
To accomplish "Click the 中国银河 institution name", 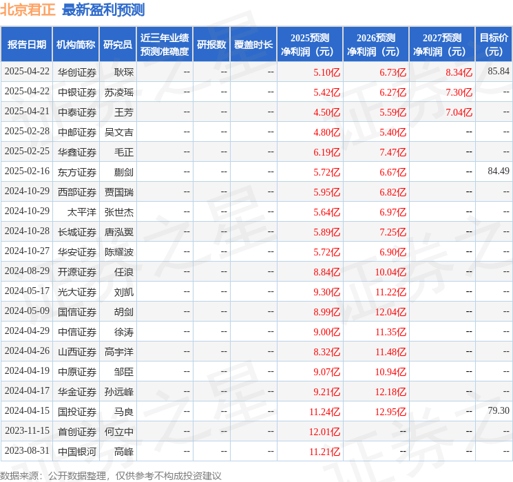I will tap(77, 451).
